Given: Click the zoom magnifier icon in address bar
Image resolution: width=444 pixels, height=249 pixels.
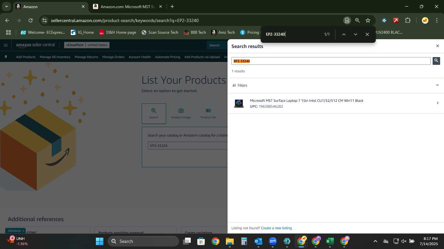Looking at the screenshot, I should (x=357, y=20).
